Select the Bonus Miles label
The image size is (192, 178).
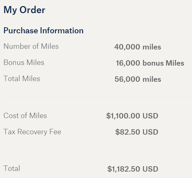[24, 62]
